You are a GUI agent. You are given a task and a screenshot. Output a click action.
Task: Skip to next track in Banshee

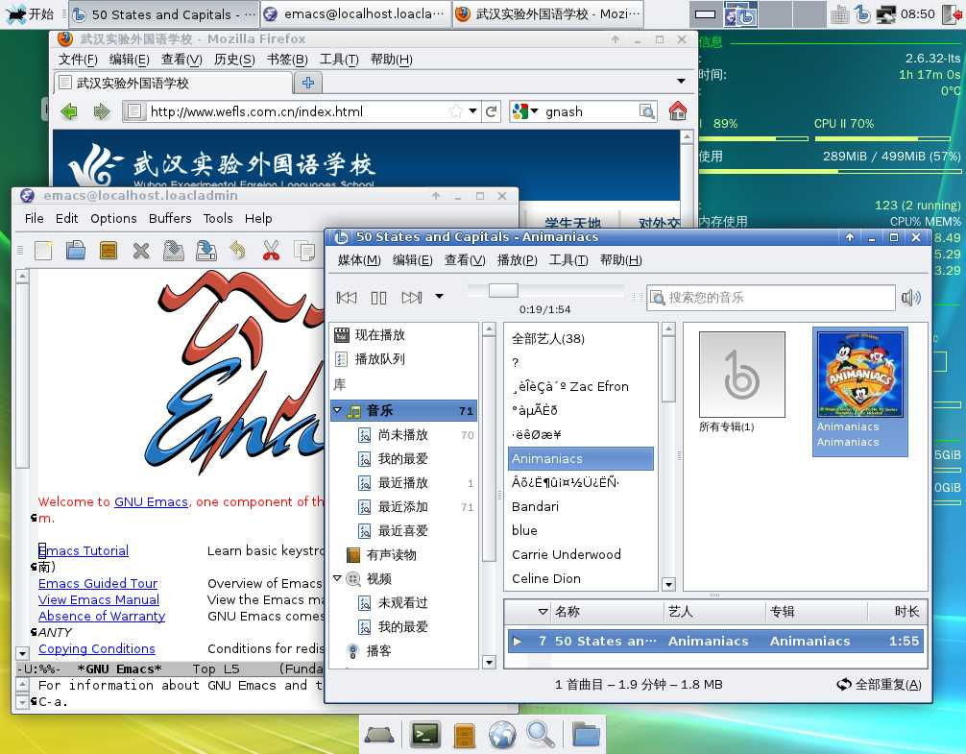(x=412, y=298)
